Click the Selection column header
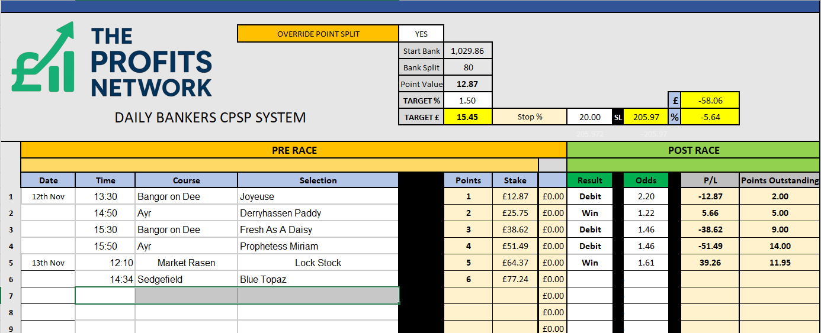Screen dimensions: 821x333 coord(318,180)
